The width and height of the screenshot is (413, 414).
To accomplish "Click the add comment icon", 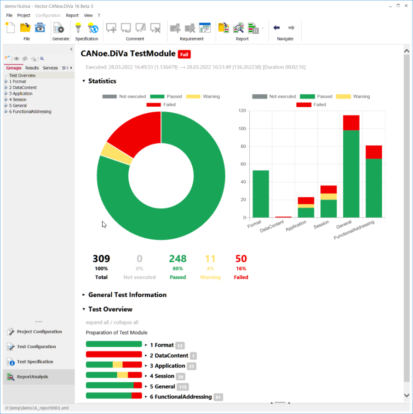I will click(111, 28).
